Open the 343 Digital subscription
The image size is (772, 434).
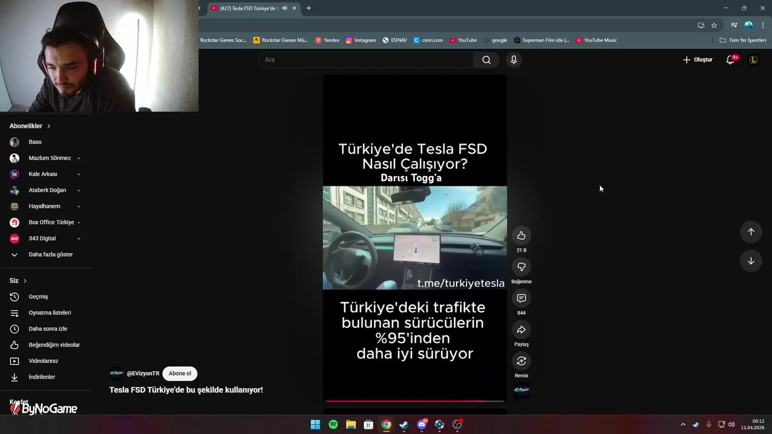(46, 239)
